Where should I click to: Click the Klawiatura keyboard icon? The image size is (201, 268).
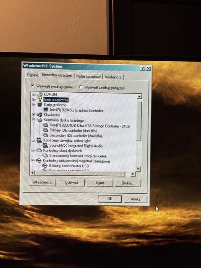pyautogui.click(x=40, y=115)
